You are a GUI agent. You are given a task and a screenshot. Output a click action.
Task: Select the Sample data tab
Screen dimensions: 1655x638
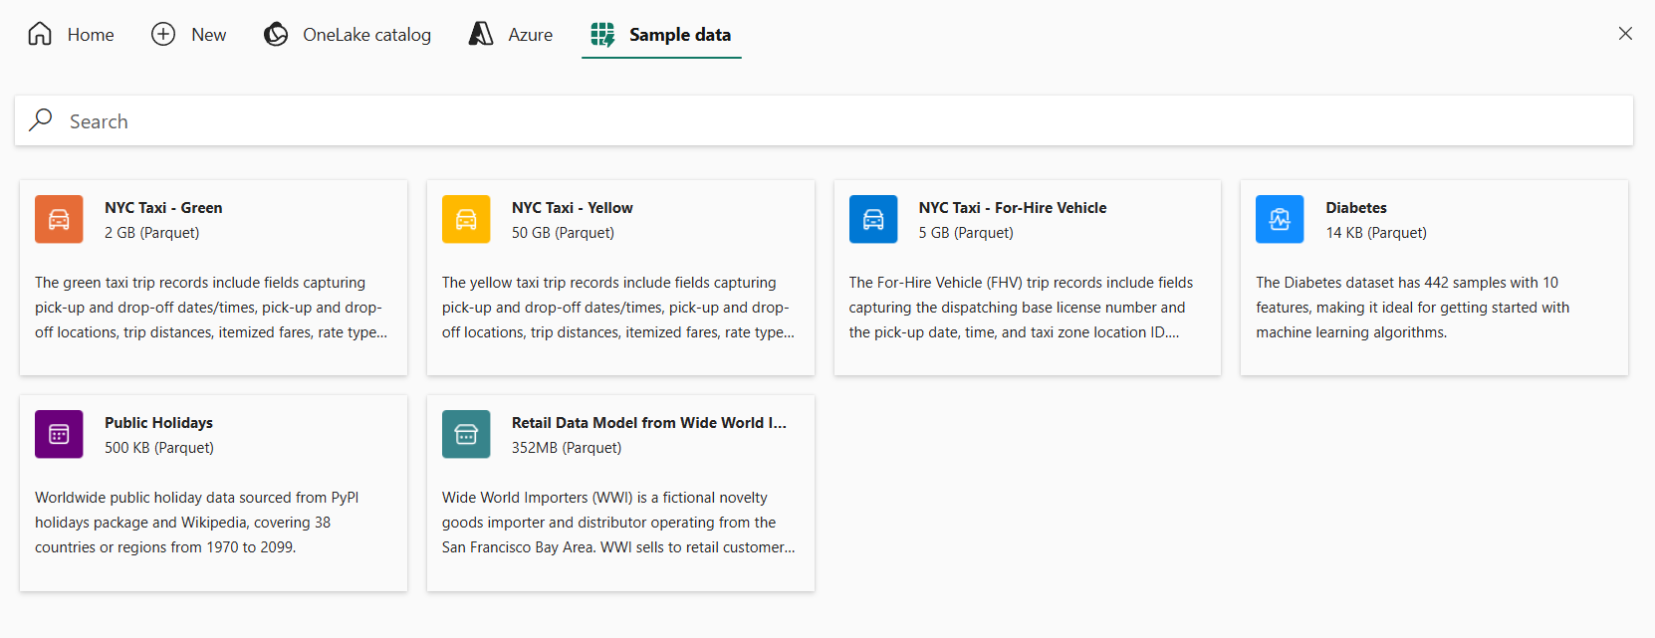tap(661, 35)
